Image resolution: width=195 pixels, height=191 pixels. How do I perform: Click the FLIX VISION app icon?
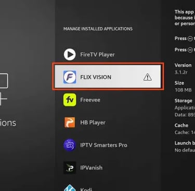[70, 77]
